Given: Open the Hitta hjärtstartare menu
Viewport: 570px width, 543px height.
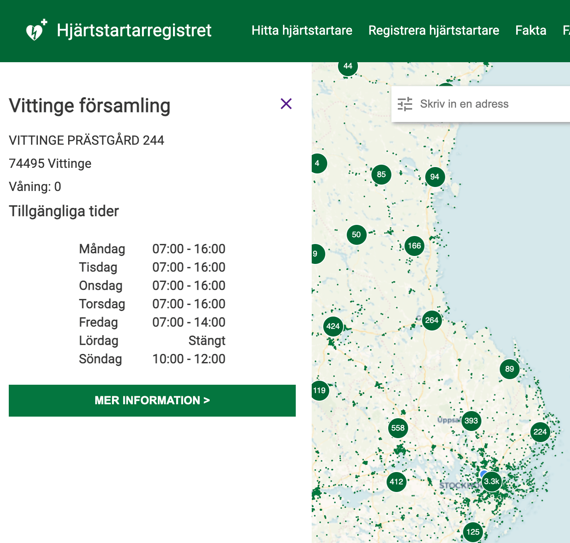Looking at the screenshot, I should (x=302, y=30).
